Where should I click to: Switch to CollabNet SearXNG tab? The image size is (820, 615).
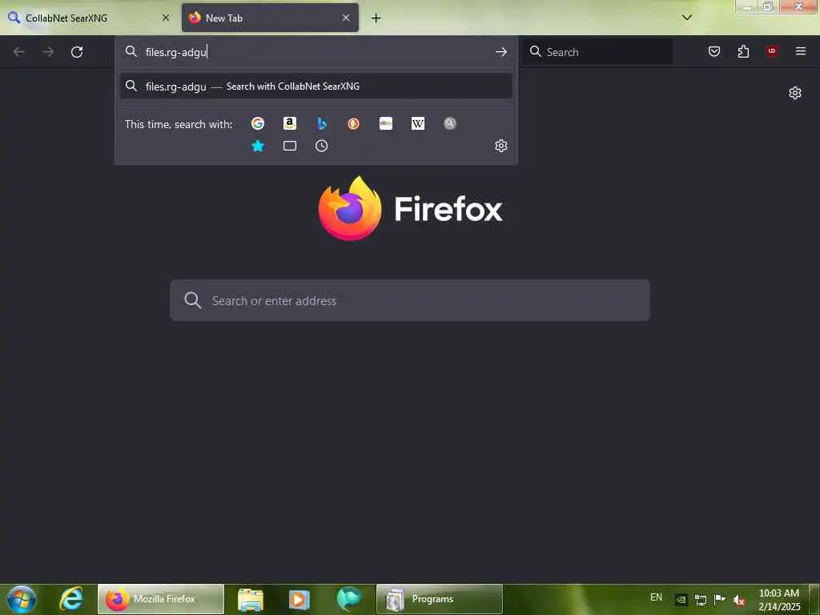87,18
